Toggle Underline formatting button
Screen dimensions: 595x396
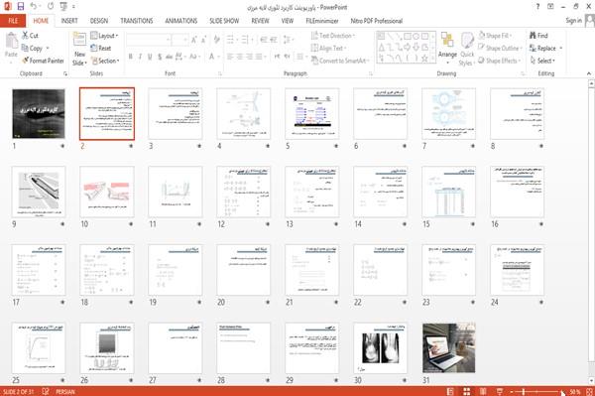pyautogui.click(x=150, y=57)
